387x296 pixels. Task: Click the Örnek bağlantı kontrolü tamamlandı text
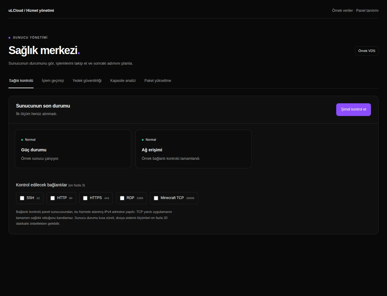(171, 159)
